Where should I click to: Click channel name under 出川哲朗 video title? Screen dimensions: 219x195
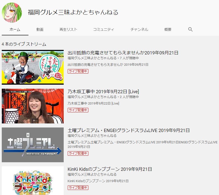[x=92, y=58]
